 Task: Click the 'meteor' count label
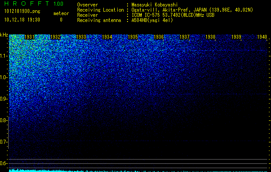pos(61,13)
